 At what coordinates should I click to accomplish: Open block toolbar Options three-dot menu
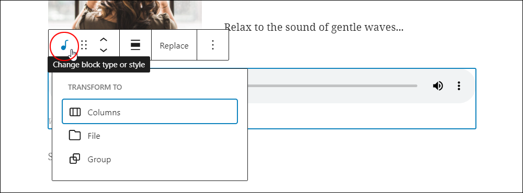point(213,45)
